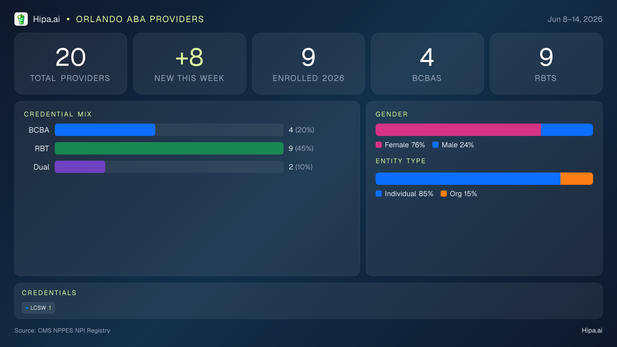Screen dimensions: 617x347
Task: Click the blue Individual legend swatch
Action: point(379,194)
